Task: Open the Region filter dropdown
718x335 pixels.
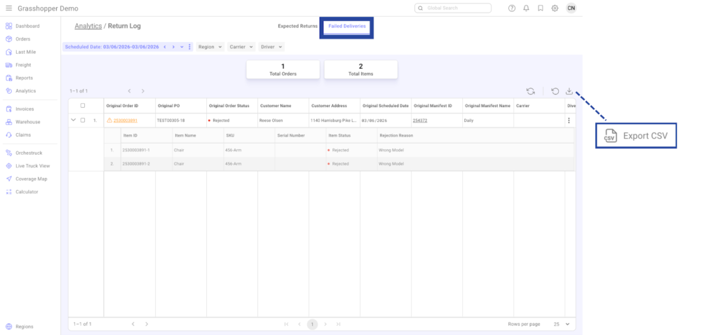Action: coord(210,47)
